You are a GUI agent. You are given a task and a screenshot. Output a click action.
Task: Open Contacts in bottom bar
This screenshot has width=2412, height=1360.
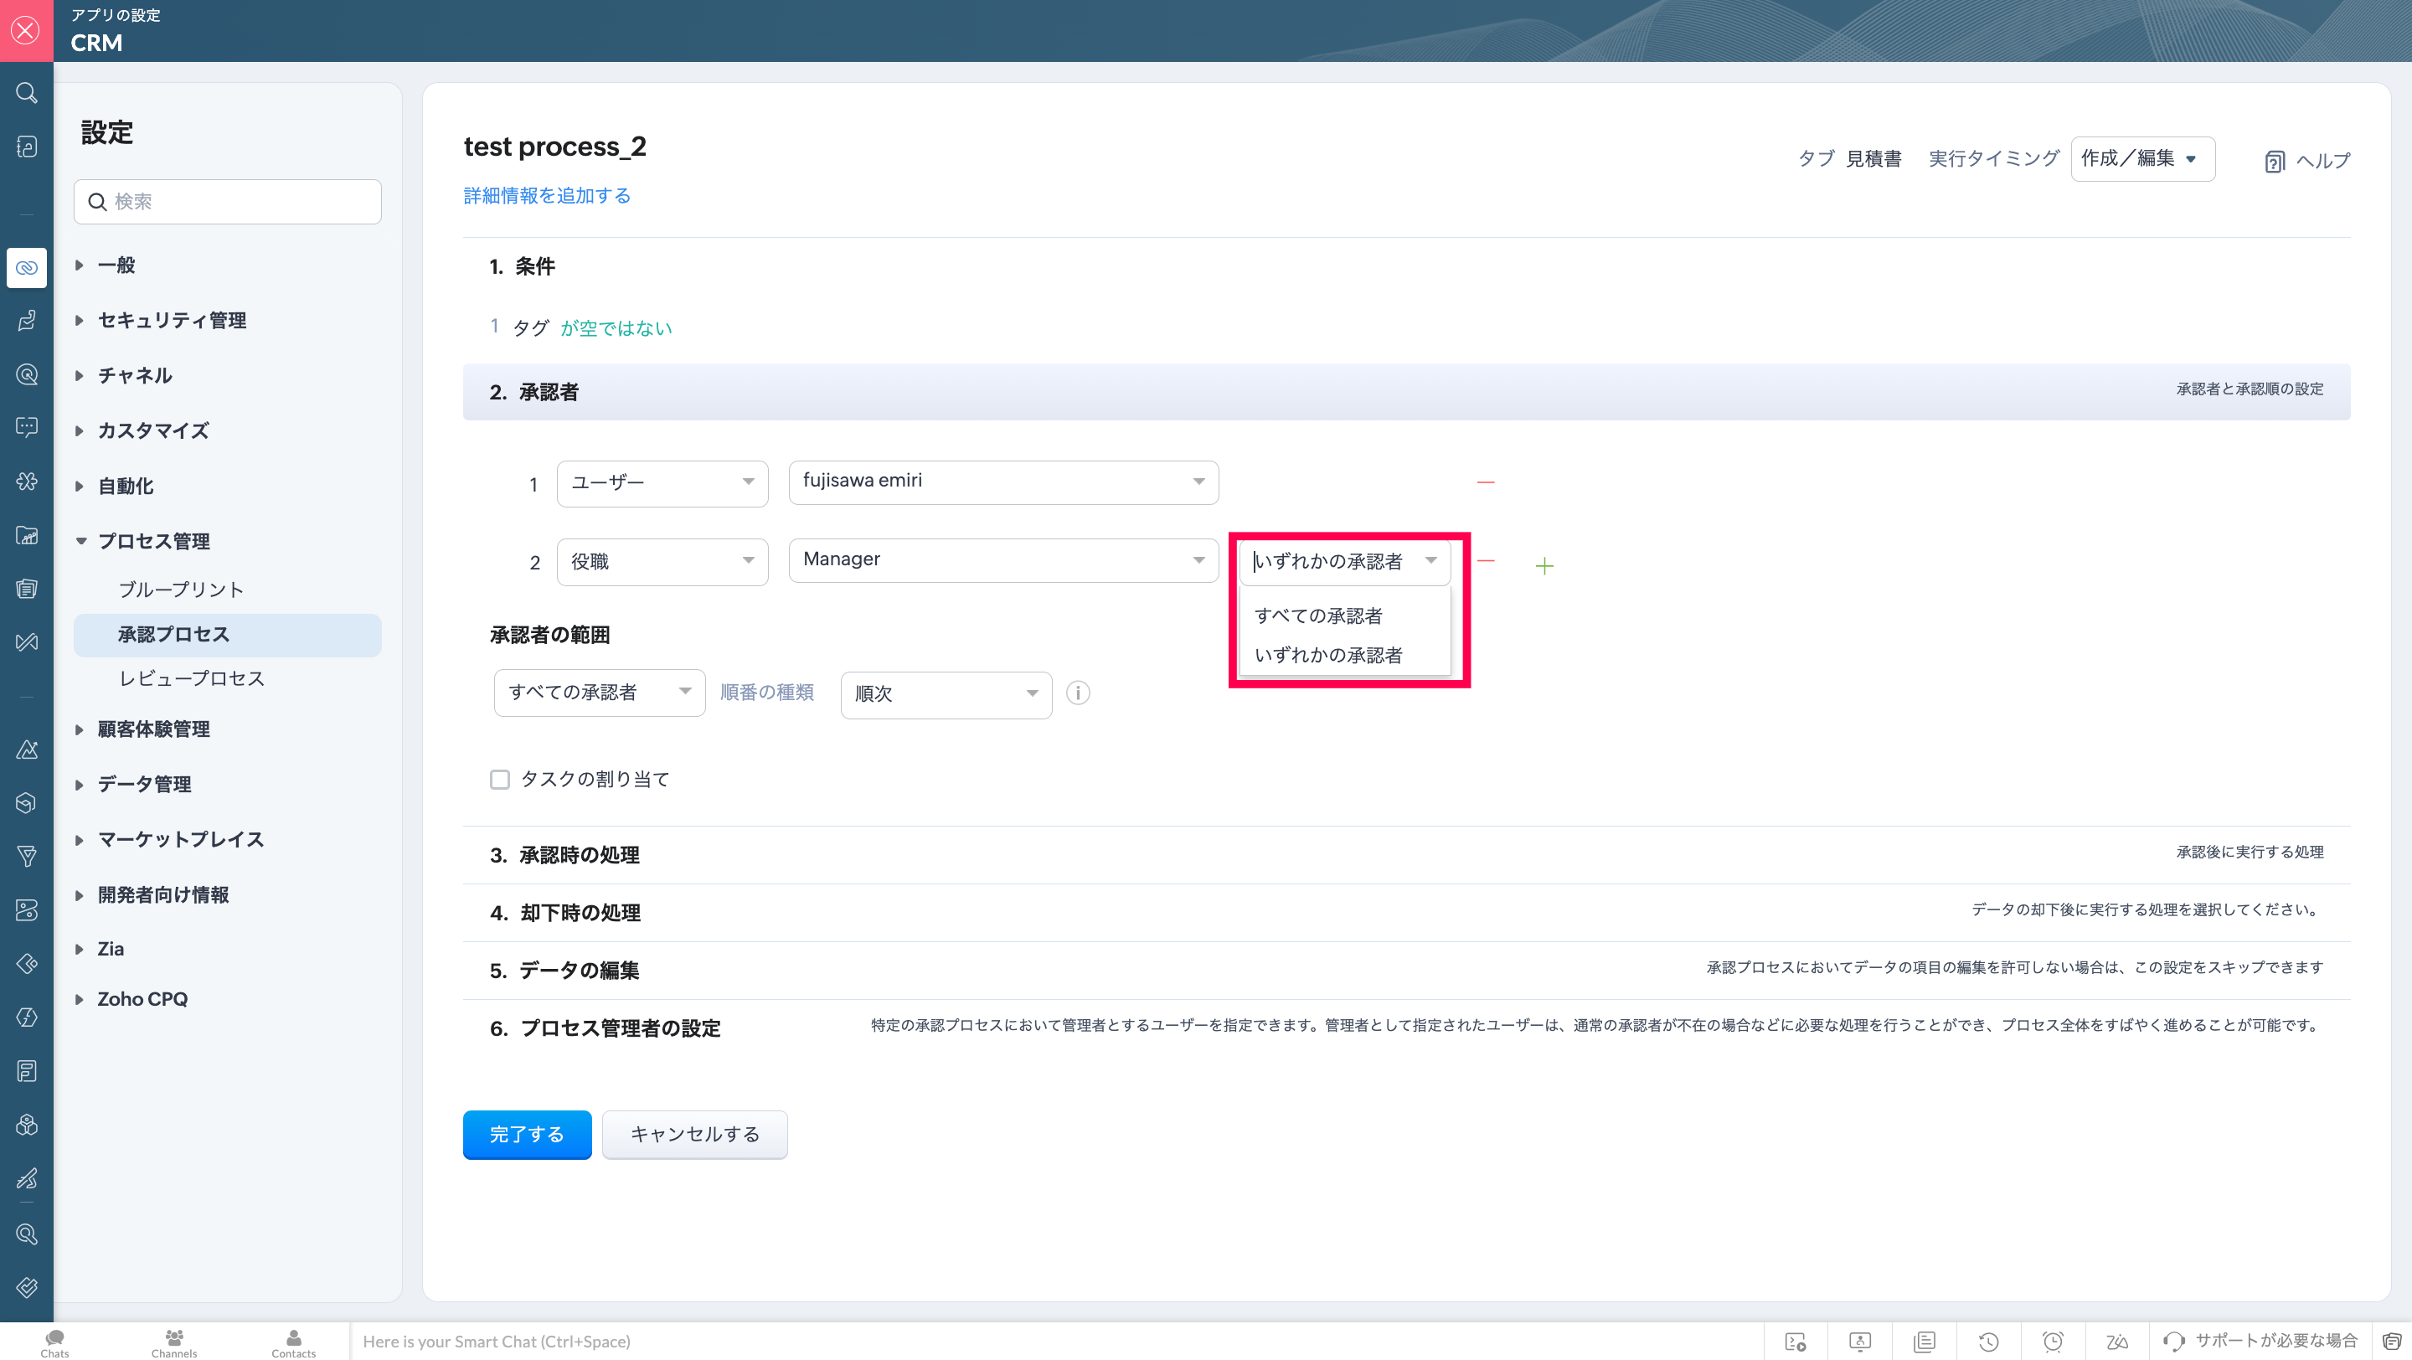click(293, 1342)
